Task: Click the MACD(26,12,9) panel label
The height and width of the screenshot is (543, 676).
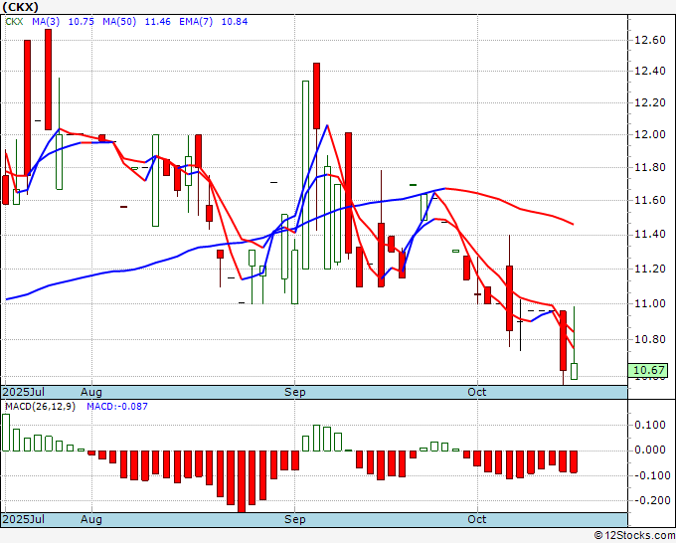Action: 40,407
